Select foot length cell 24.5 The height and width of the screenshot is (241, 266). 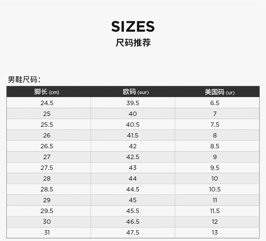pos(47,103)
